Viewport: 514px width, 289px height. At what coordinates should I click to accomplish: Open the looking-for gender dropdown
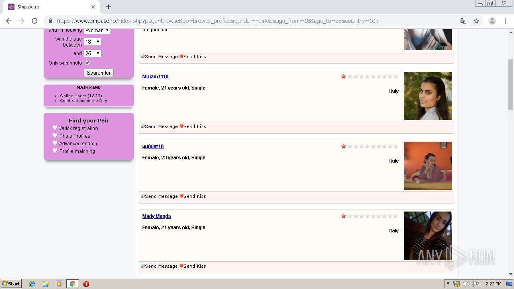pos(97,31)
